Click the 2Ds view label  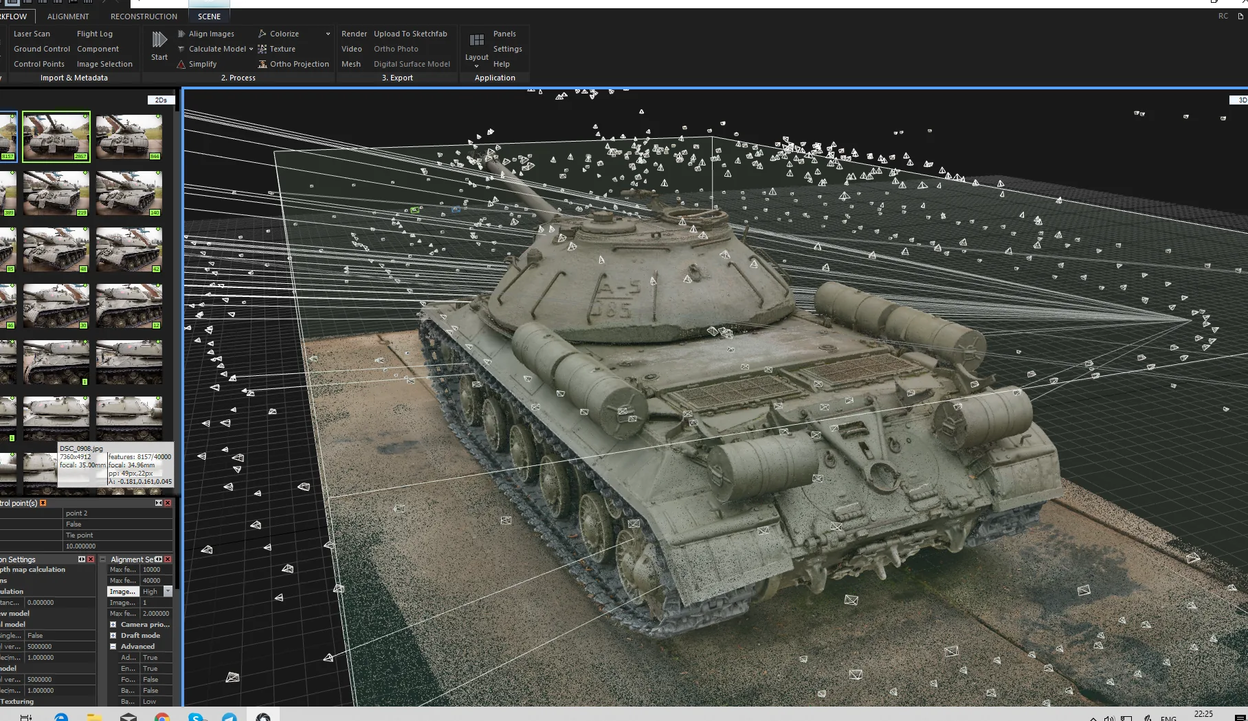(x=161, y=100)
